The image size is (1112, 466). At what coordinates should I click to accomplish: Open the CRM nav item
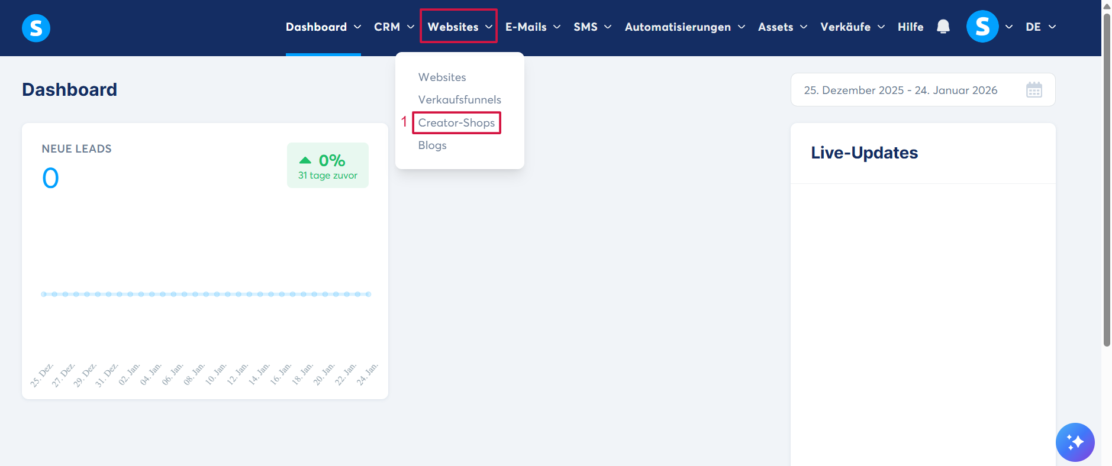(x=387, y=27)
